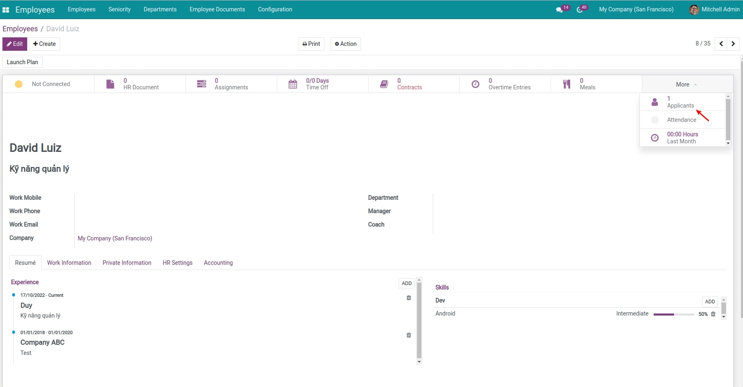
Task: Open the activities icon showing 40
Action: click(580, 9)
